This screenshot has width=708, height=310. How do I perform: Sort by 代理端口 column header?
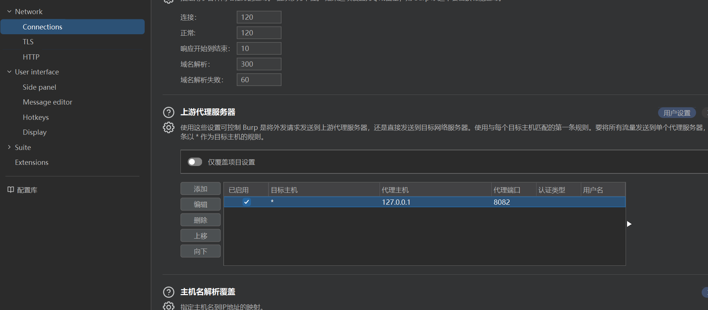[x=514, y=190]
